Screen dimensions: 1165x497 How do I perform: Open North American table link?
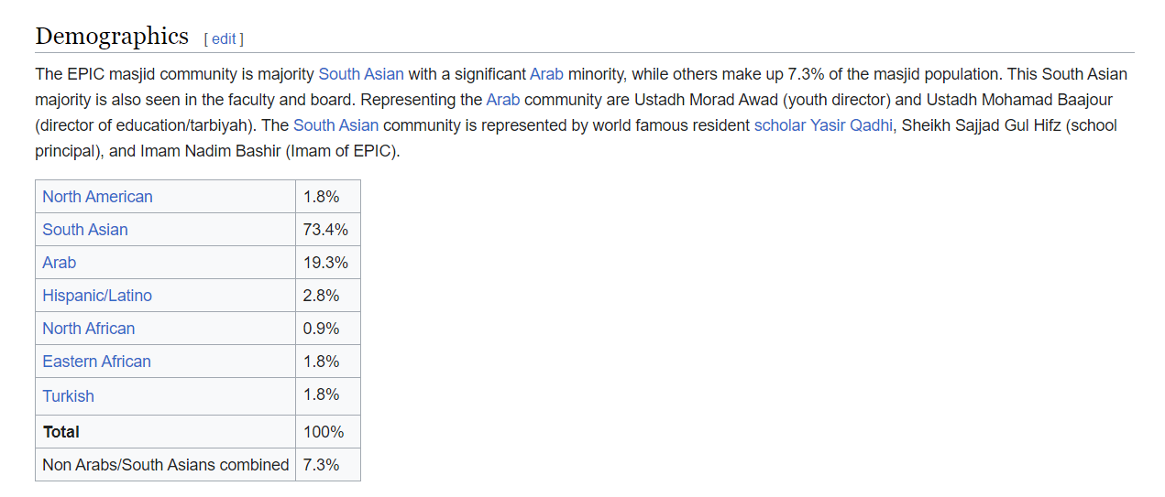click(x=97, y=197)
